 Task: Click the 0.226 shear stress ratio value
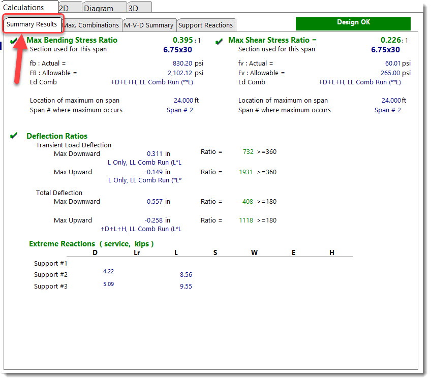point(391,40)
